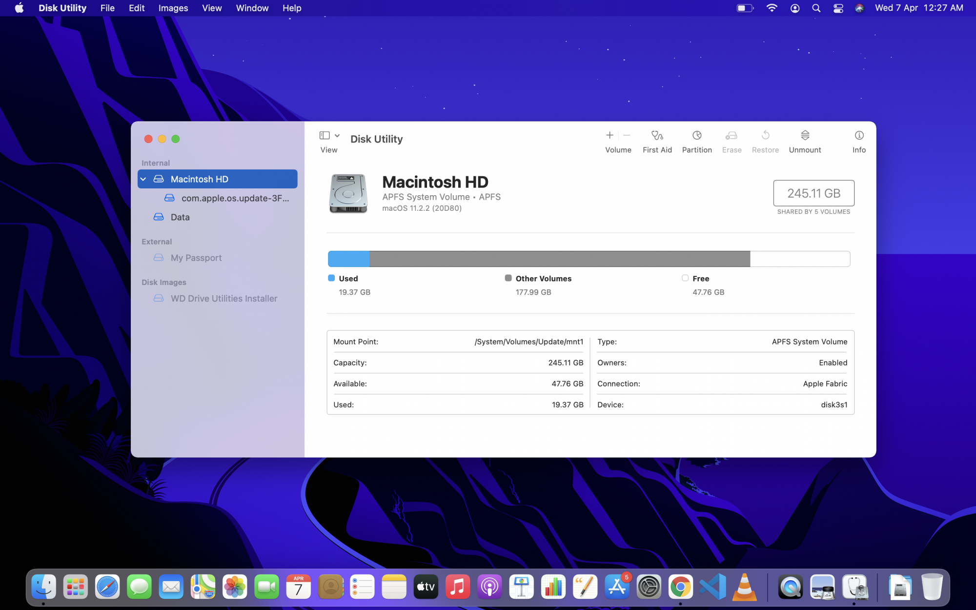Click the First Aid stethoscope icon

tap(657, 136)
